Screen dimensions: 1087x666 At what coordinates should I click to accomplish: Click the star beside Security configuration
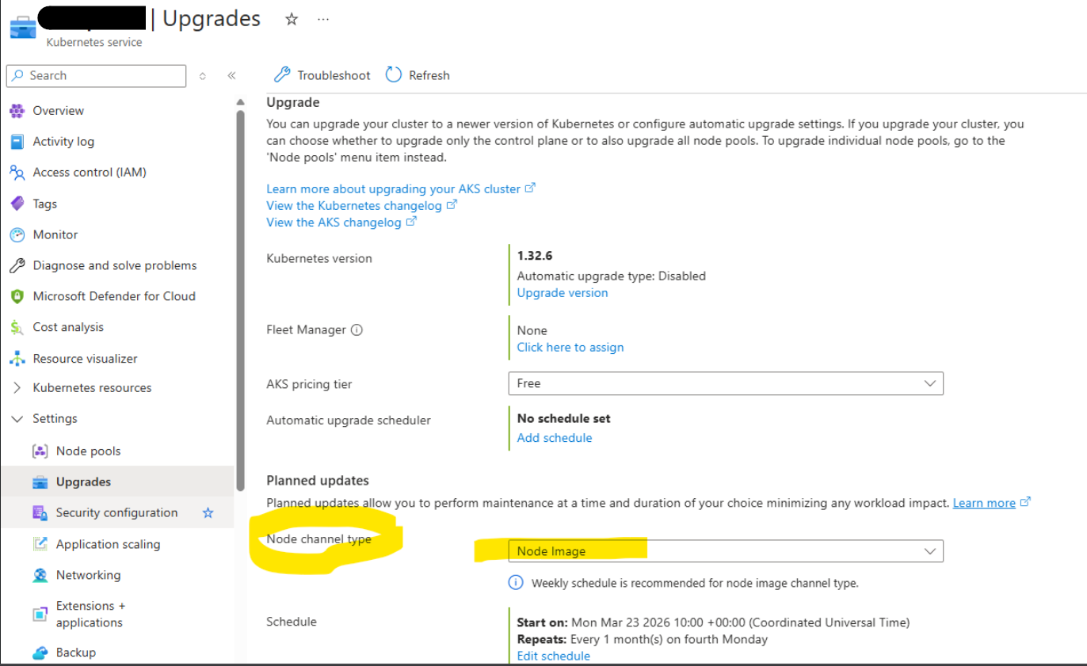tap(208, 513)
